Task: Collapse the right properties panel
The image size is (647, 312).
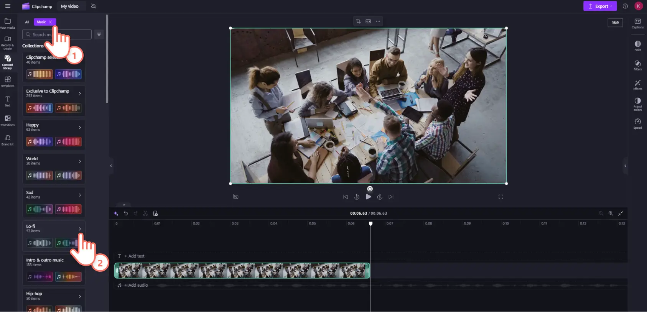Action: point(625,166)
